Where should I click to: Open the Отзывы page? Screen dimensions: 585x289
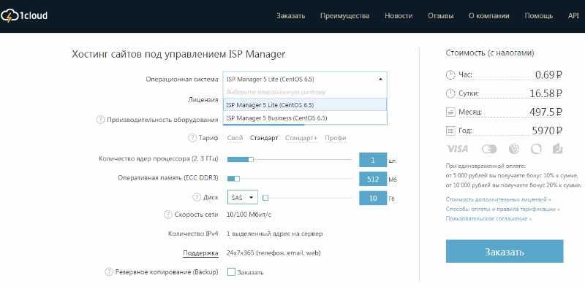[x=441, y=16]
